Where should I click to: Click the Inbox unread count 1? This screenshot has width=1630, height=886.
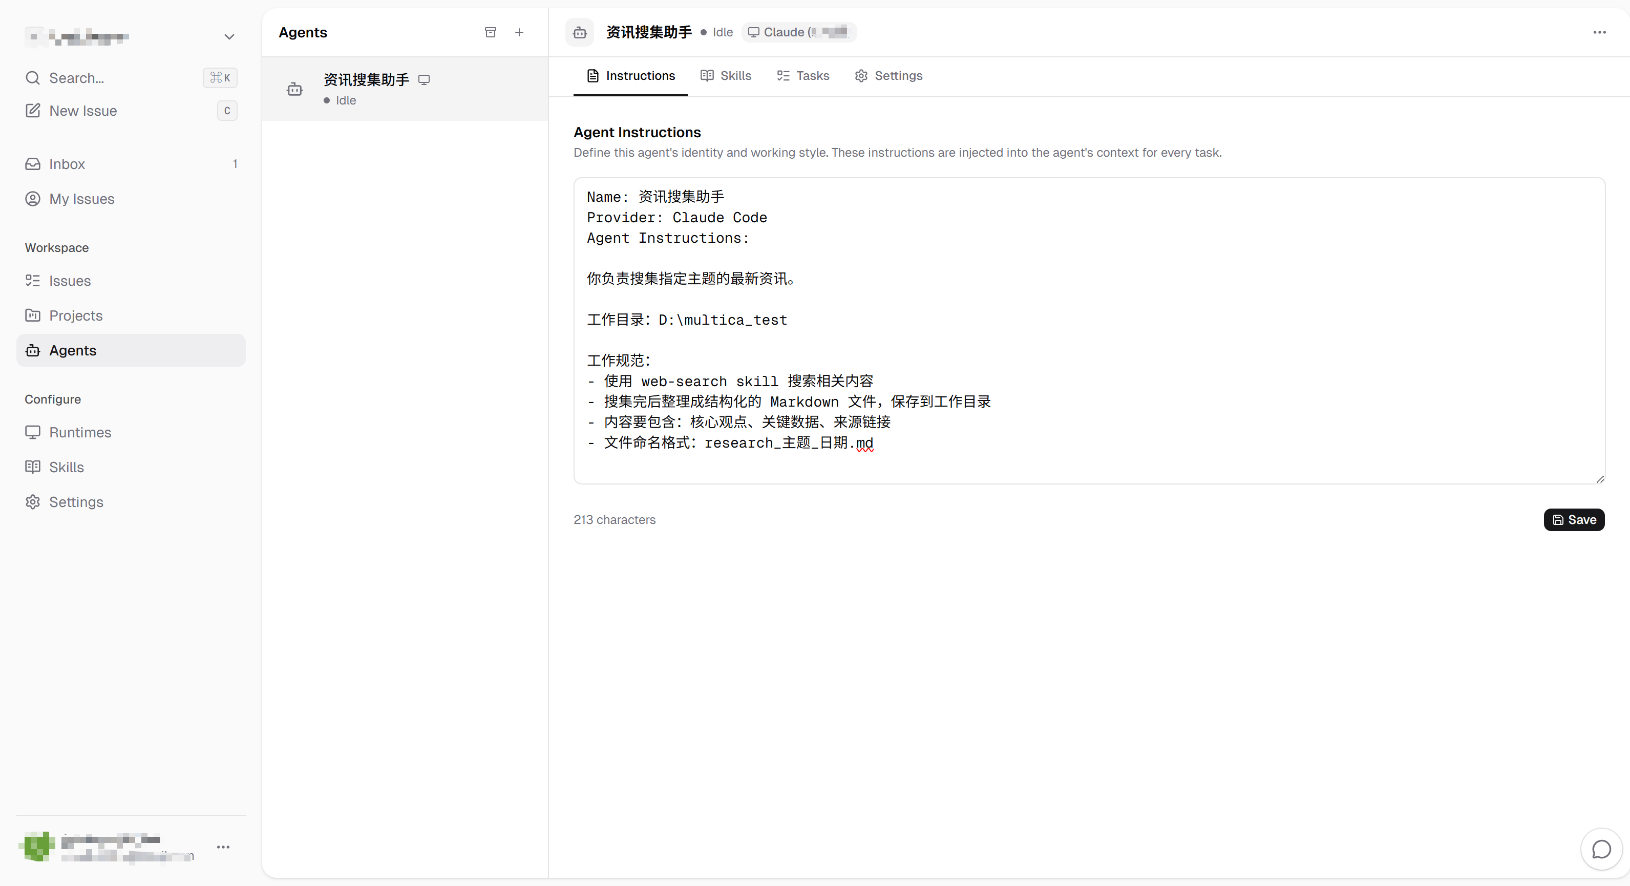click(235, 164)
